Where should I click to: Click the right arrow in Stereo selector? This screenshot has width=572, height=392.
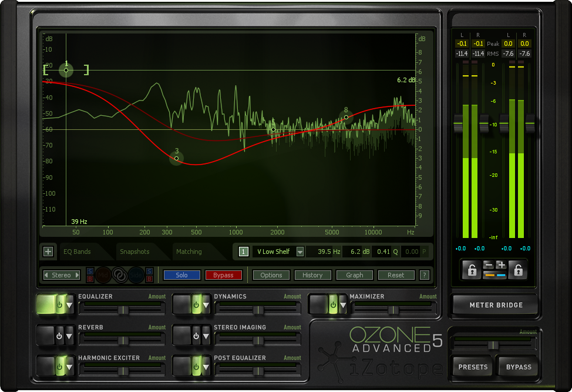pos(77,275)
